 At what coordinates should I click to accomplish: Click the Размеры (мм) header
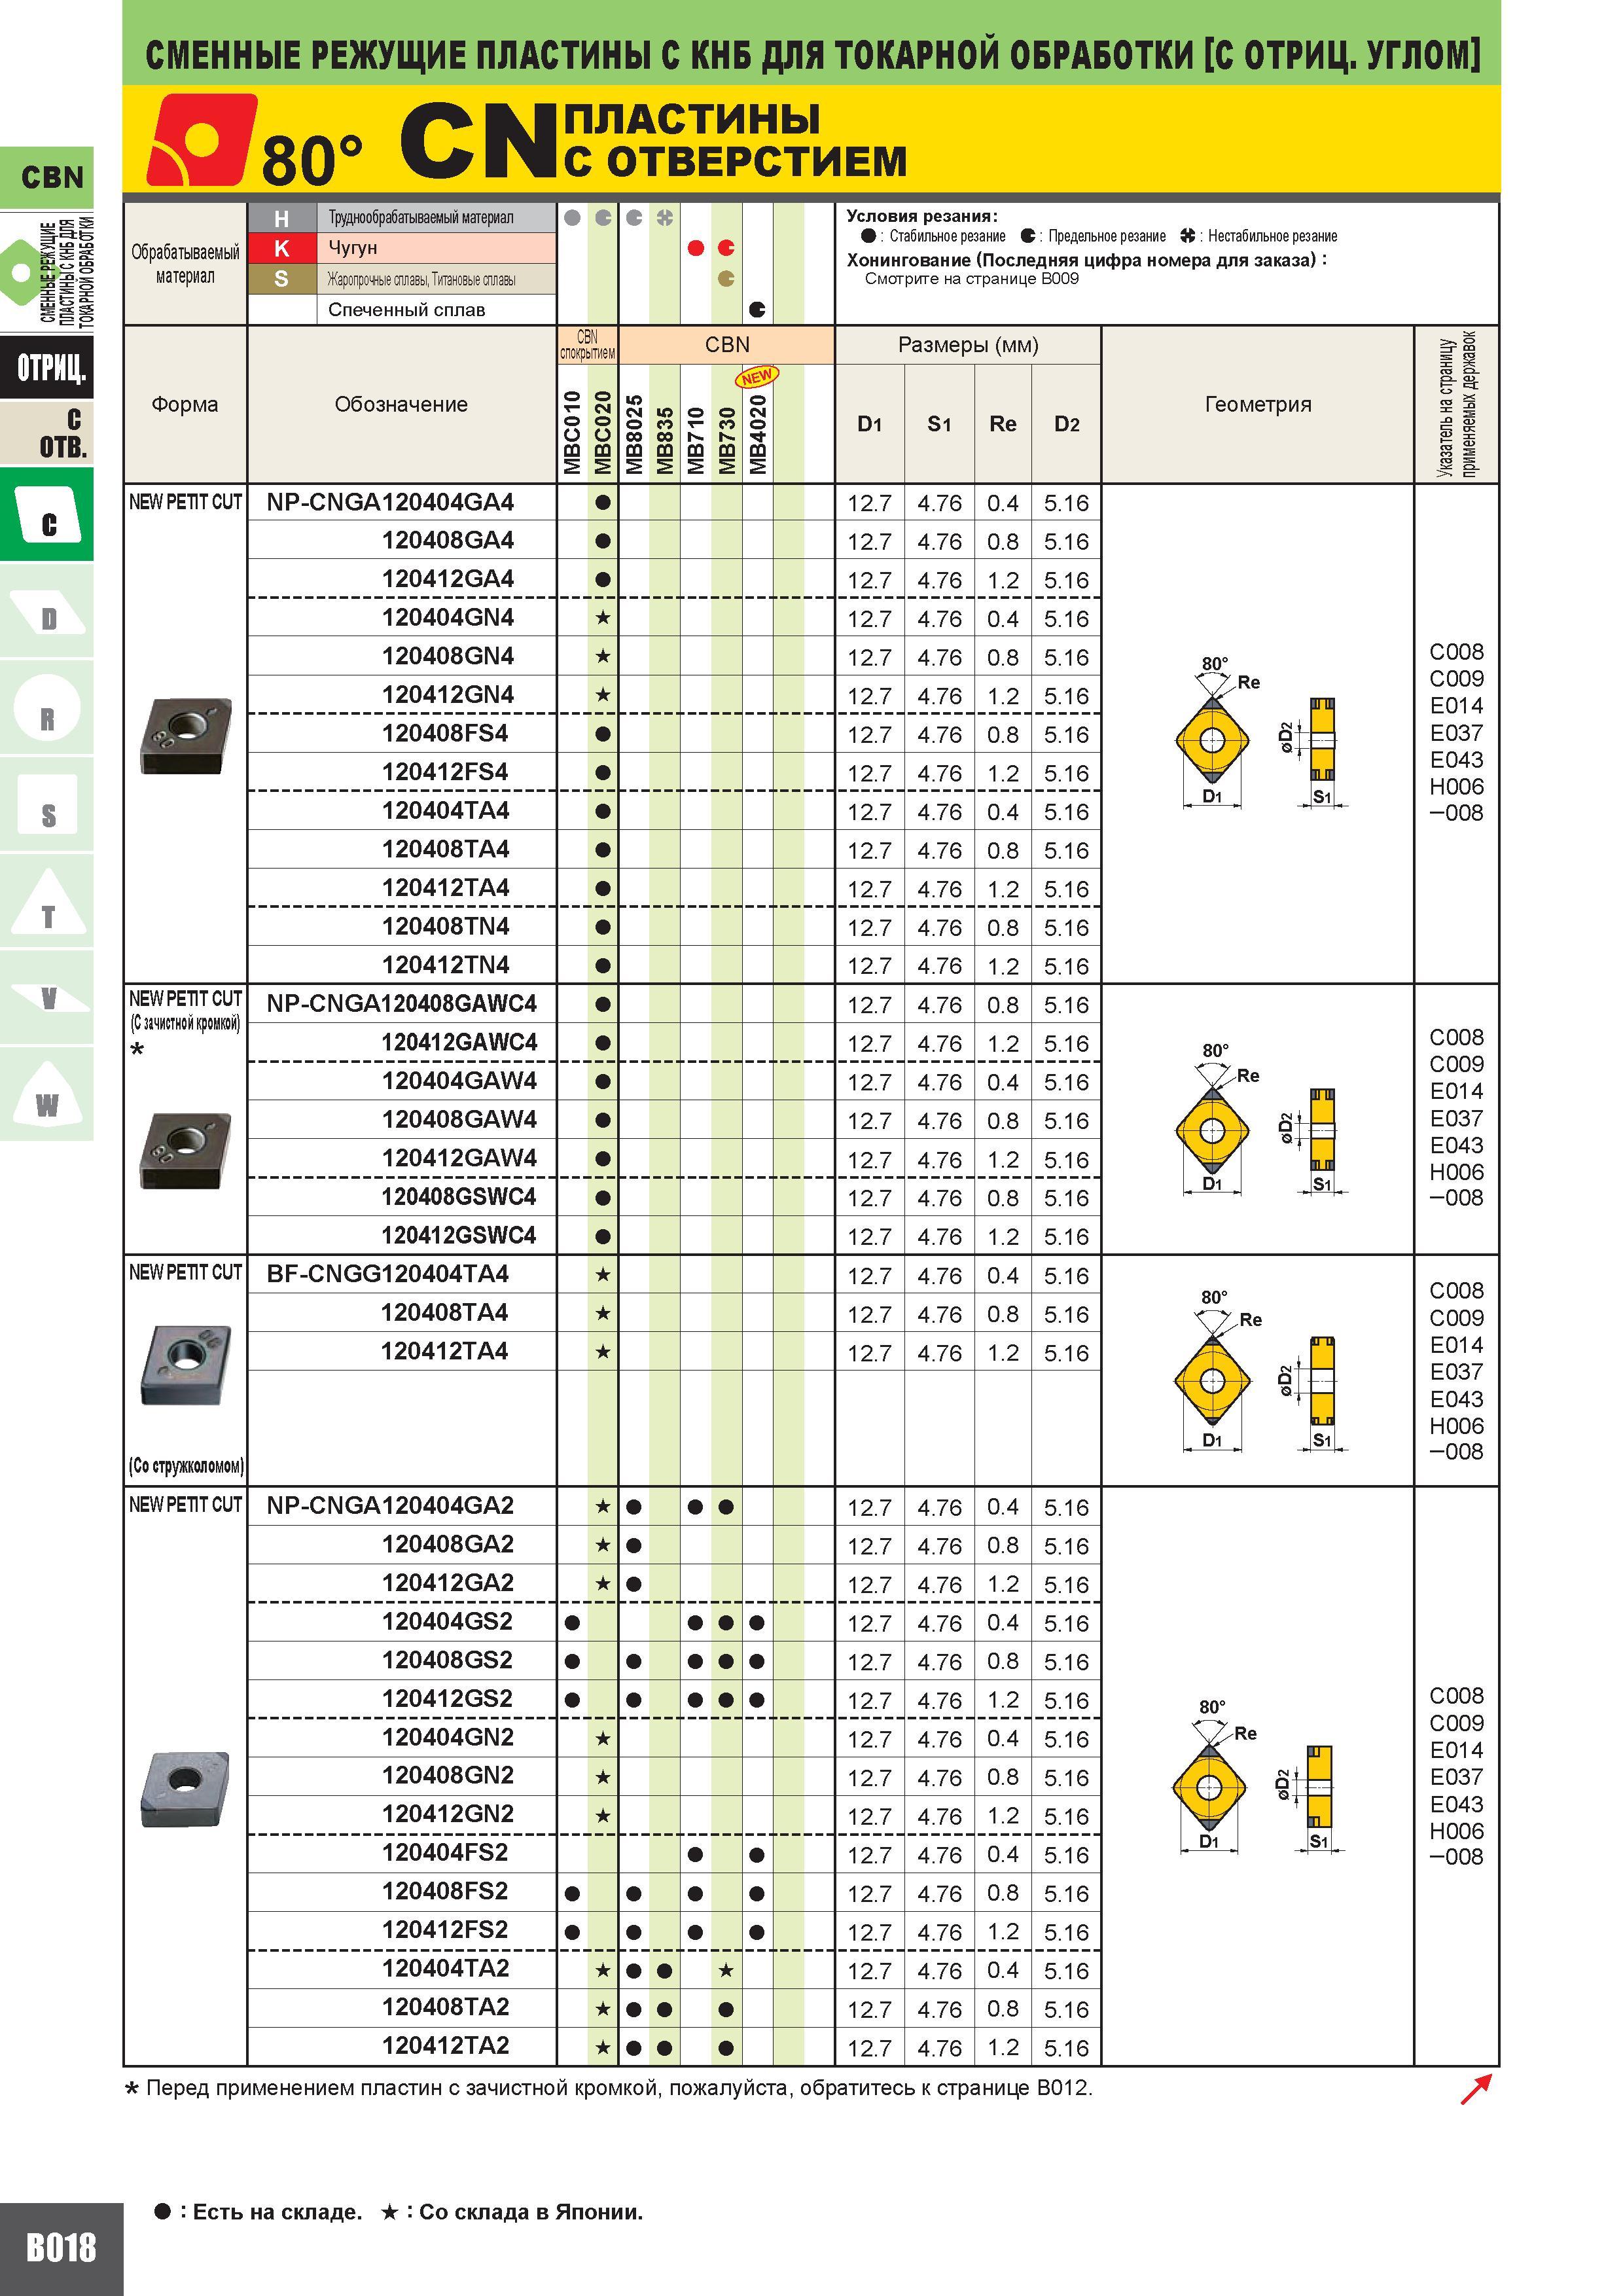tap(968, 345)
